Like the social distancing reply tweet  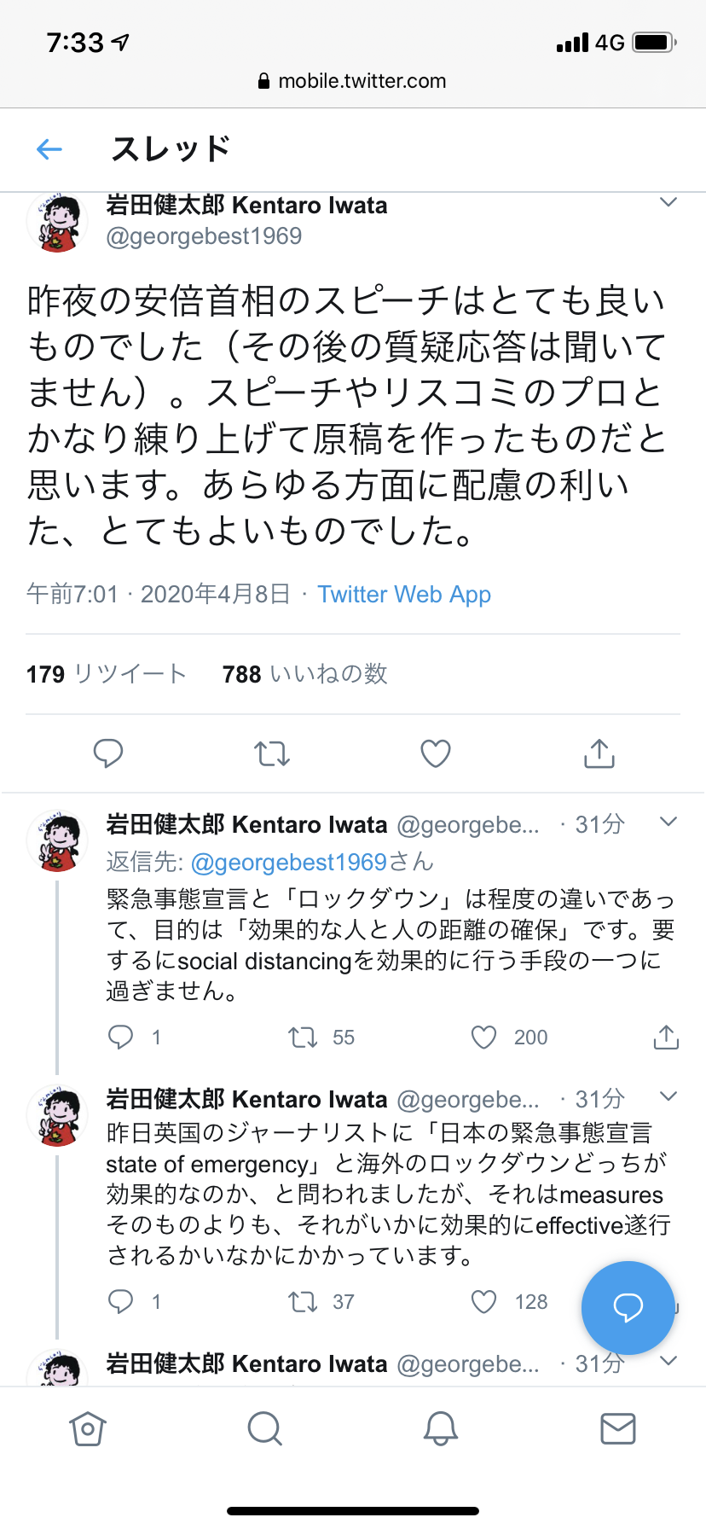[484, 1038]
